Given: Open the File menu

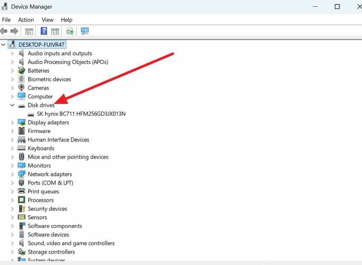Looking at the screenshot, I should pyautogui.click(x=6, y=20).
